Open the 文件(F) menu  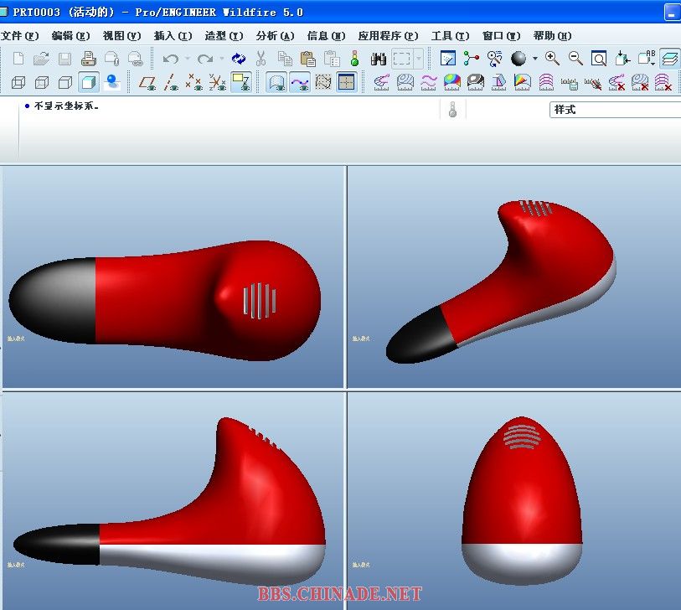tap(20, 36)
